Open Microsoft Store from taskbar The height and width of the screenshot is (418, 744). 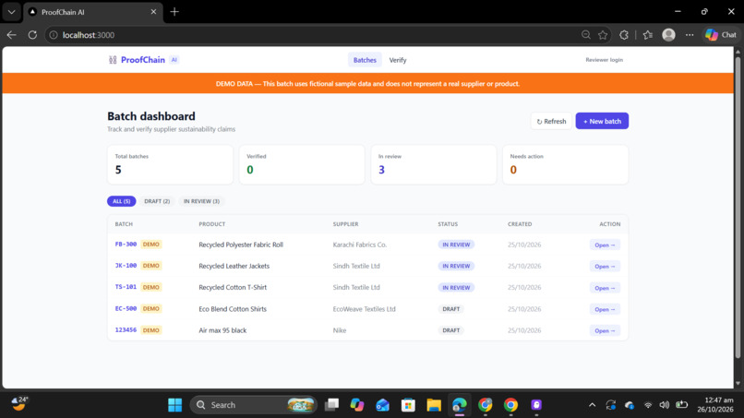tap(408, 405)
